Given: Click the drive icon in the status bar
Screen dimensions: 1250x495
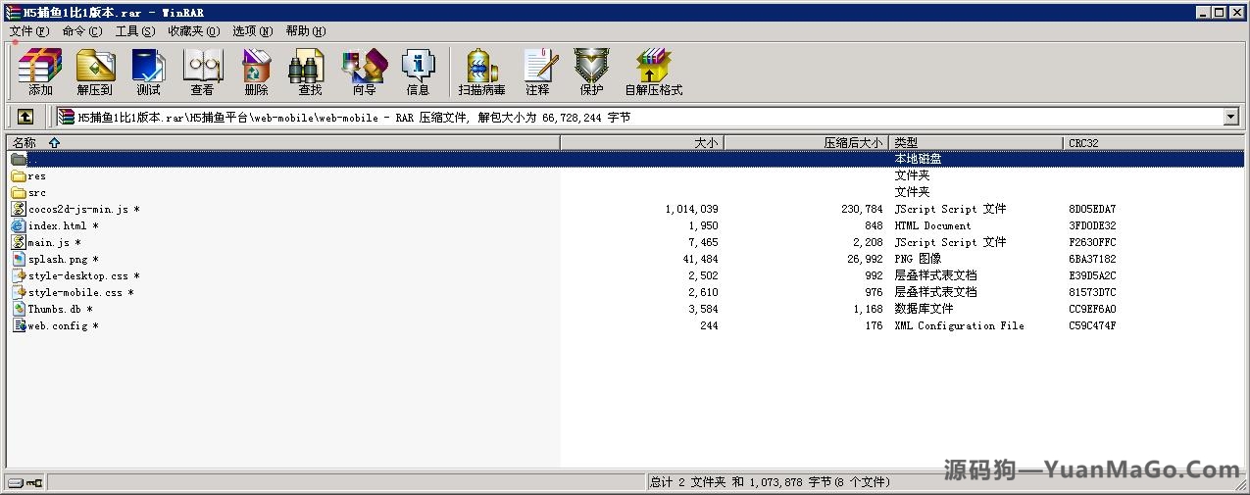Looking at the screenshot, I should (16, 482).
